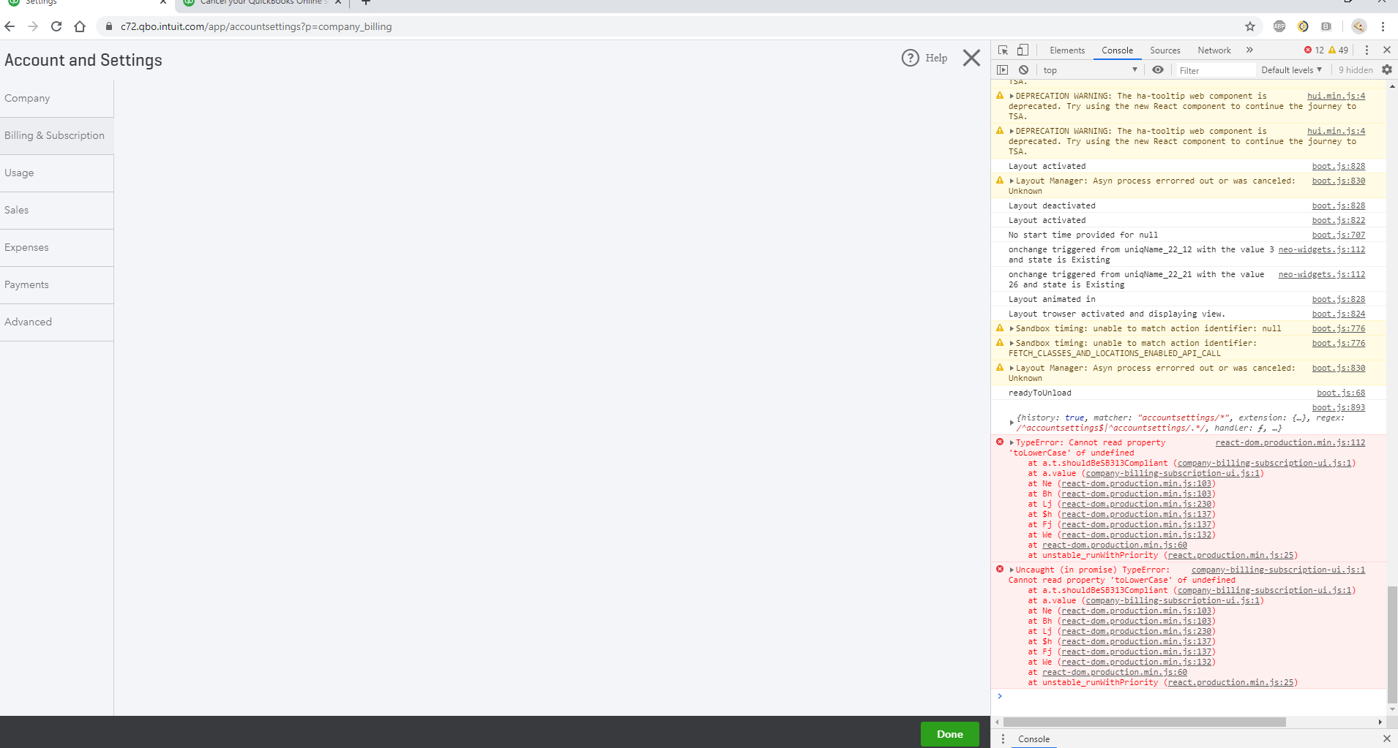Open the boot.js:893 source link

tap(1339, 408)
